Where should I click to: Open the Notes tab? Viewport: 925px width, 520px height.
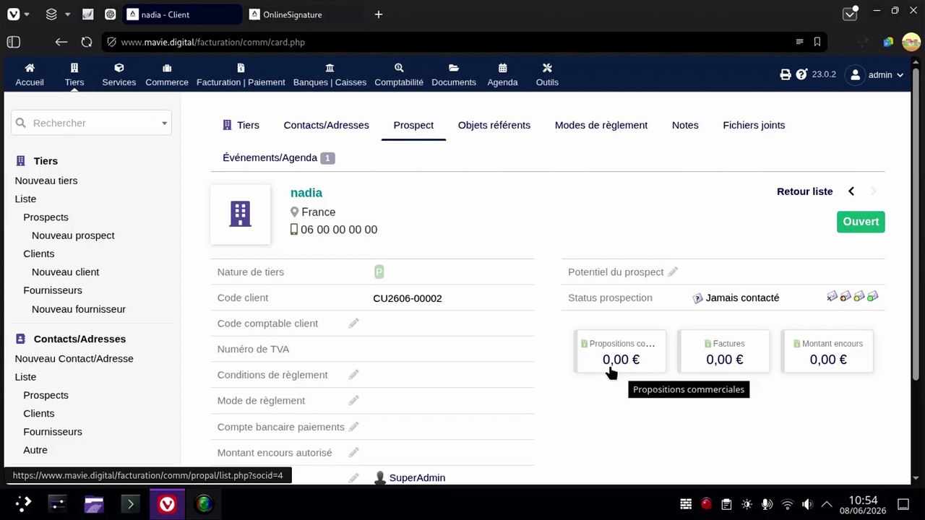[x=685, y=125]
